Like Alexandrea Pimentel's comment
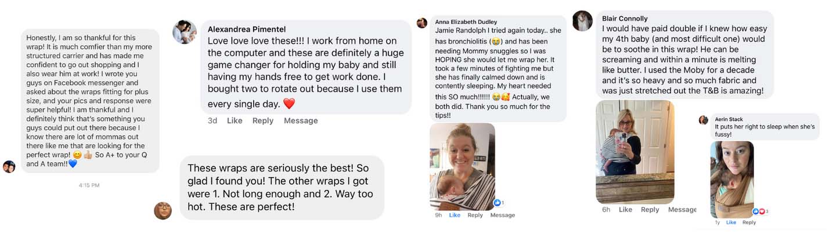This screenshot has width=836, height=238. 235,120
